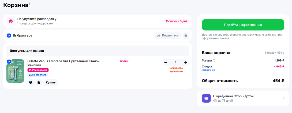
Task: Click the Осталось 3 дня label
Action: [x=177, y=21]
